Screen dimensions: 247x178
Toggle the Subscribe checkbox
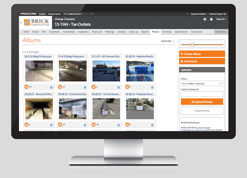pyautogui.click(x=174, y=41)
